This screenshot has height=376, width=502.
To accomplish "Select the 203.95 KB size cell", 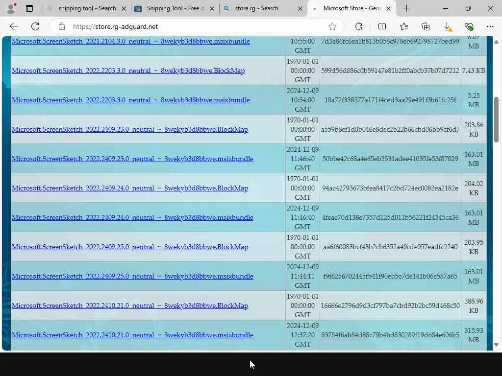I will [474, 247].
